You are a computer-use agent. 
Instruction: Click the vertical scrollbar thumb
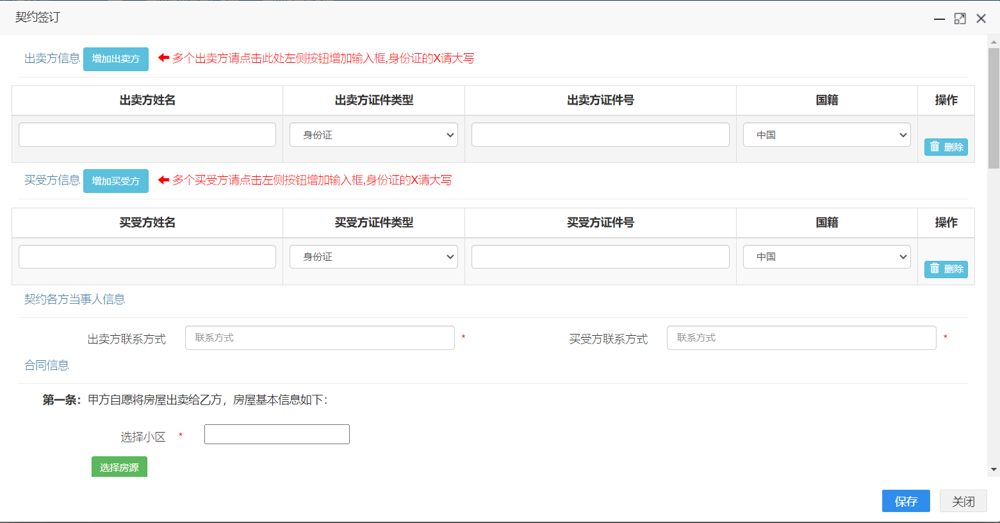[994, 108]
